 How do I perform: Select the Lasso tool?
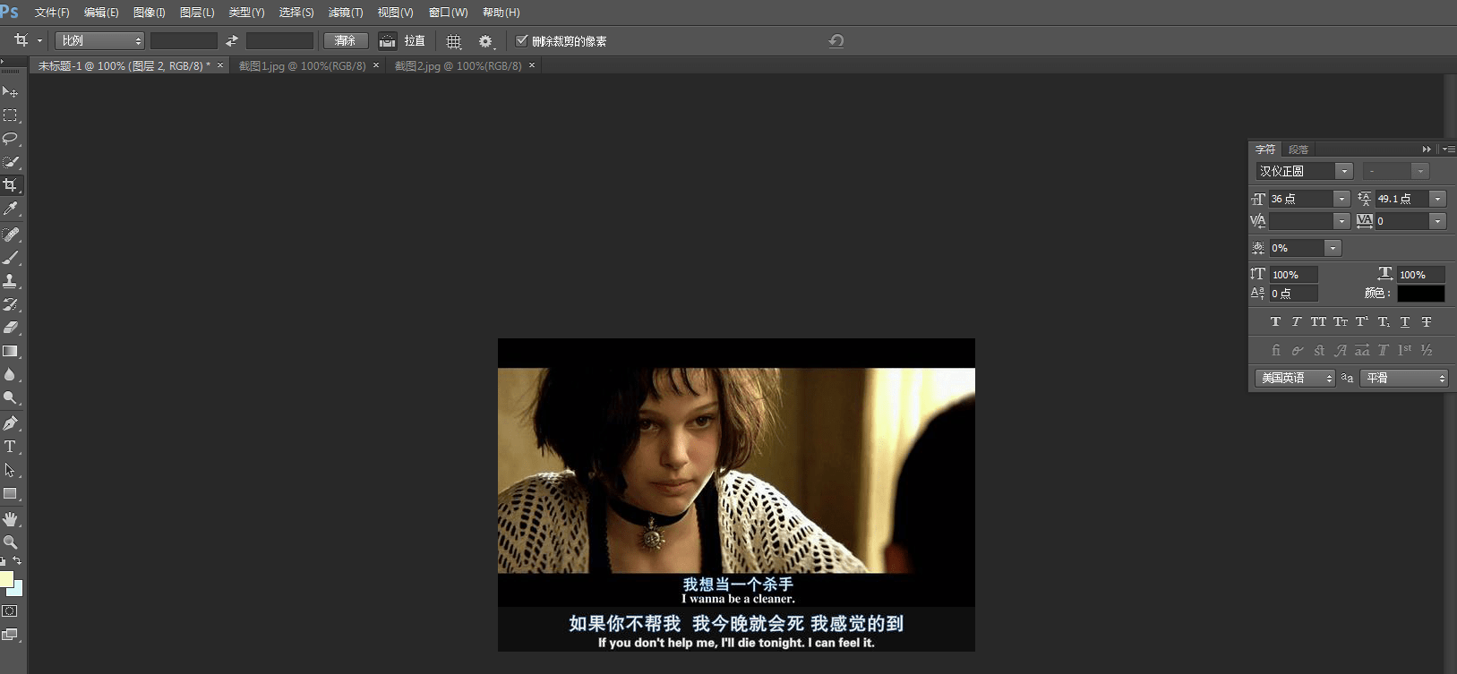(11, 139)
